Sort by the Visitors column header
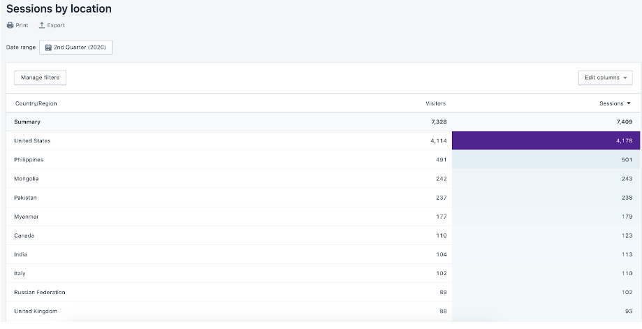The image size is (642, 329). [436, 103]
